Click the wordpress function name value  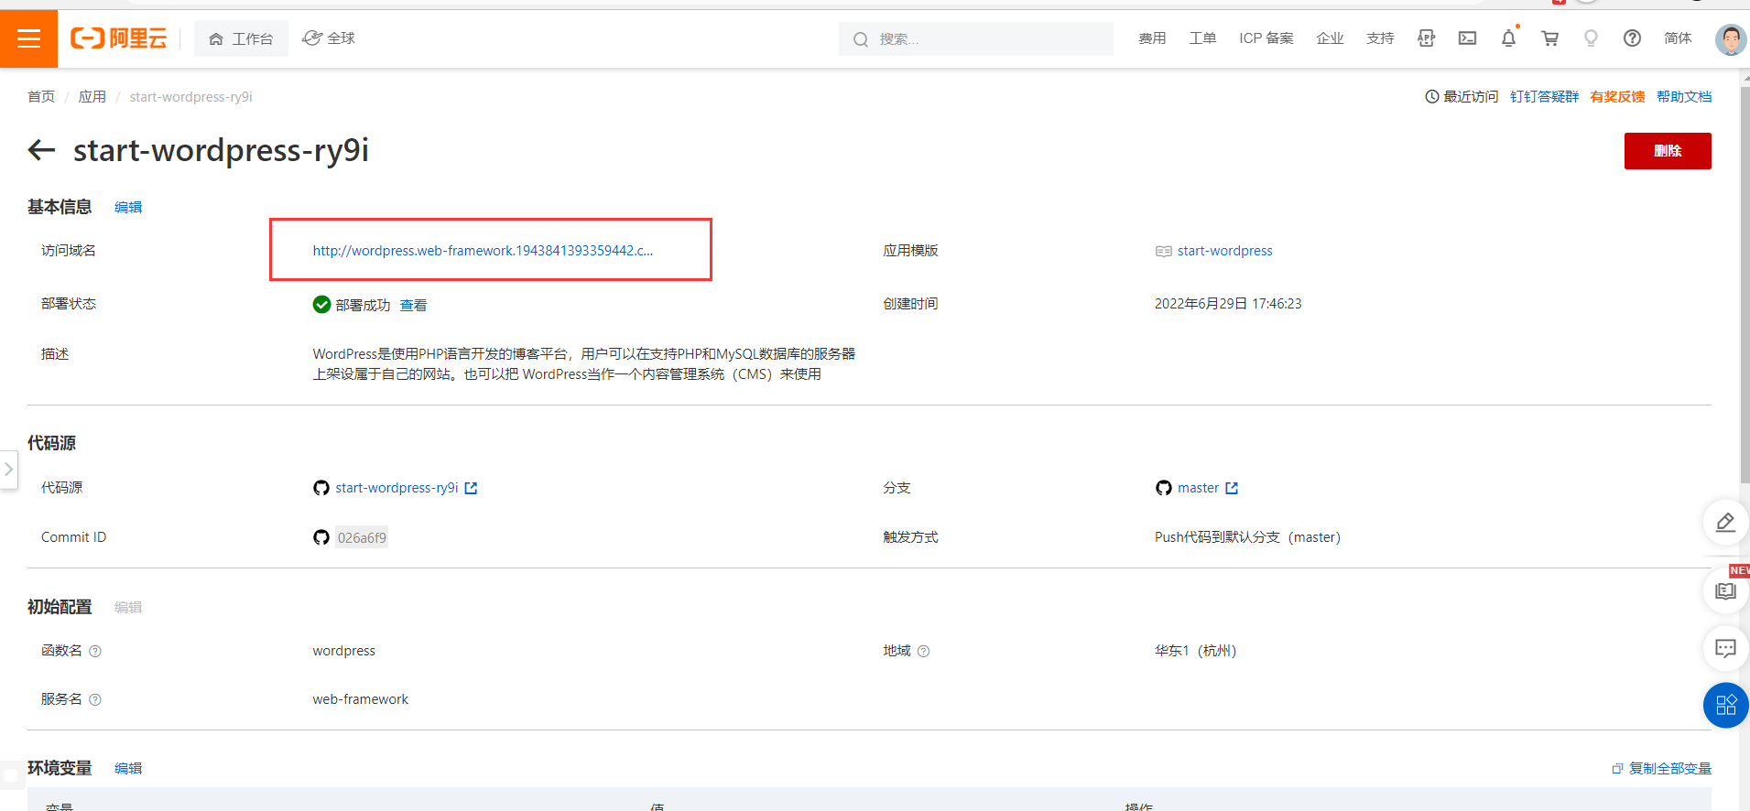(x=343, y=651)
